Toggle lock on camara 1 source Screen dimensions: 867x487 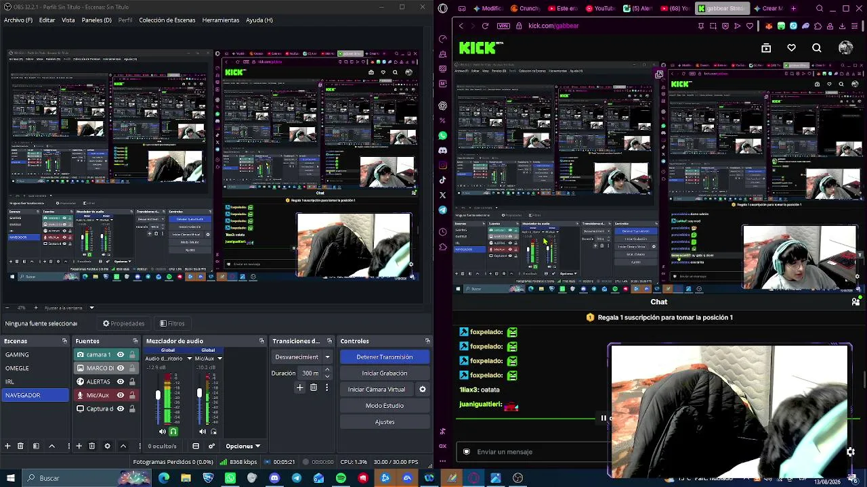132,354
